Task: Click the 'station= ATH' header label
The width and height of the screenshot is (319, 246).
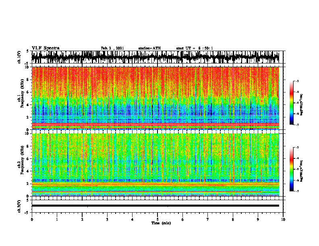Action: (x=149, y=48)
